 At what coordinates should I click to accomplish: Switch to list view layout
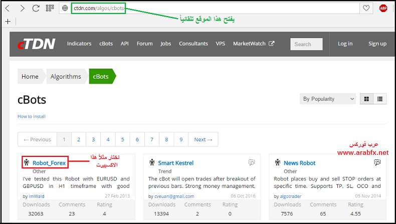(380, 99)
